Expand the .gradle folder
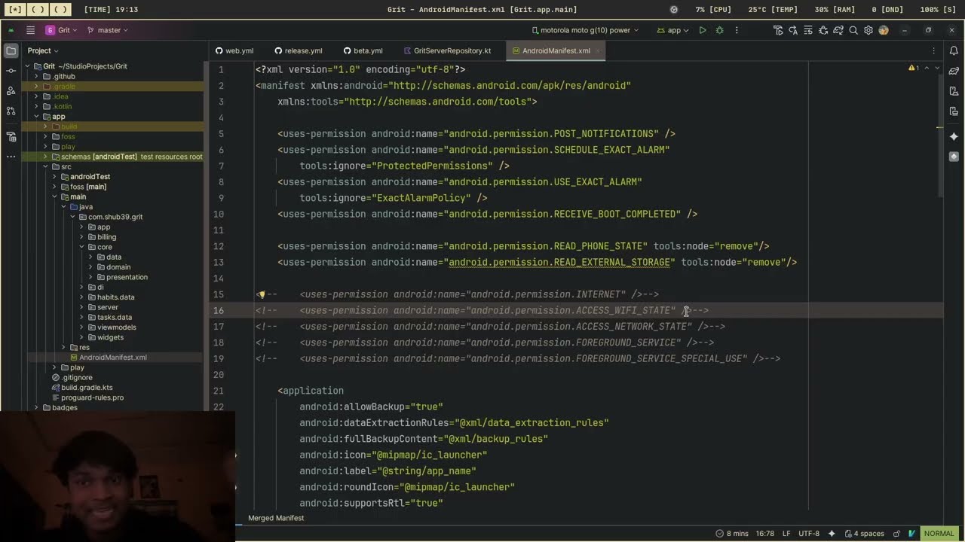Image resolution: width=965 pixels, height=542 pixels. (x=36, y=87)
